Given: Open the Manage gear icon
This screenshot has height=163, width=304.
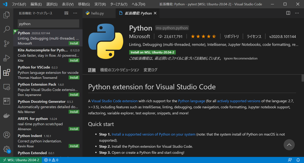Looking at the screenshot, I should (x=7, y=149).
